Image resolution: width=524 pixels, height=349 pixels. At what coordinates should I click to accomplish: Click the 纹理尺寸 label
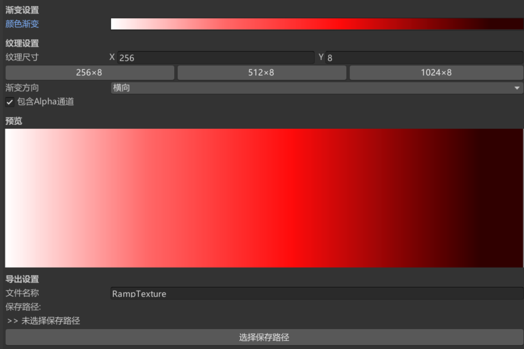22,57
